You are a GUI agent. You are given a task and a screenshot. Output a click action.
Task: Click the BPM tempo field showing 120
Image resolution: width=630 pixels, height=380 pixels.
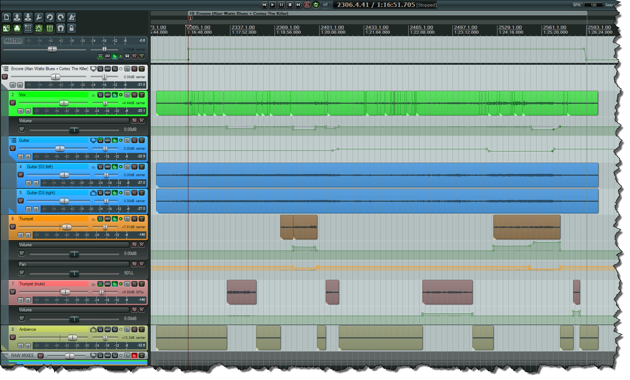[593, 5]
